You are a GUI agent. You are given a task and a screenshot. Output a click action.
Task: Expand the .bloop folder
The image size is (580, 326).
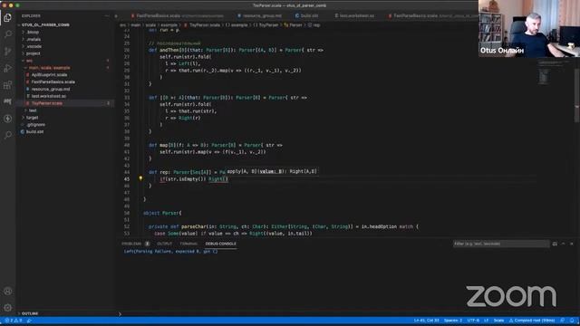33,33
